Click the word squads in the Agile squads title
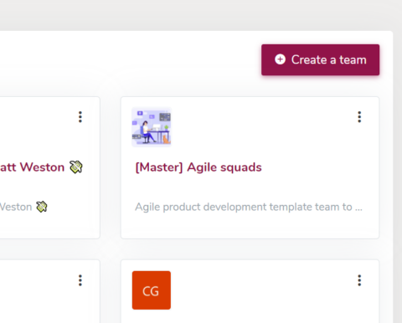Image resolution: width=402 pixels, height=323 pixels. pos(241,167)
